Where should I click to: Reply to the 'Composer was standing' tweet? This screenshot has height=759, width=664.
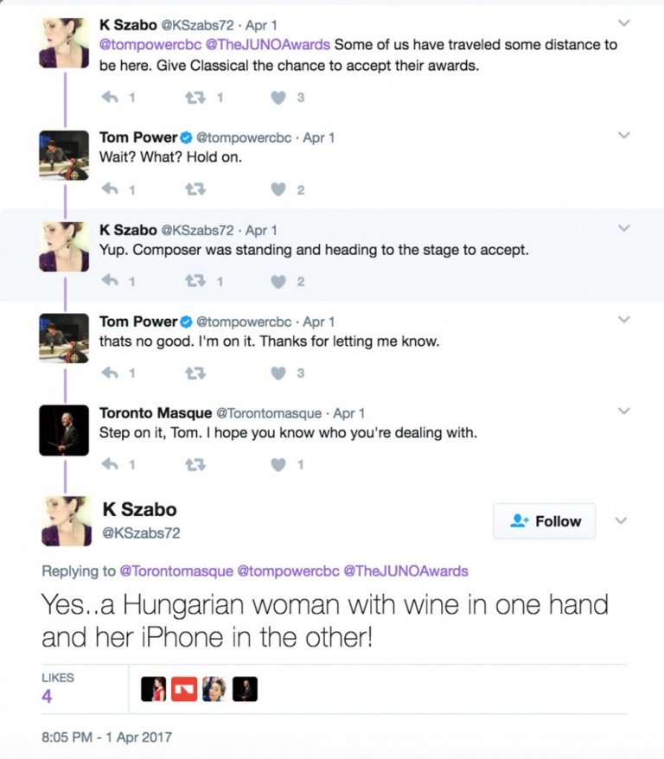click(x=110, y=281)
